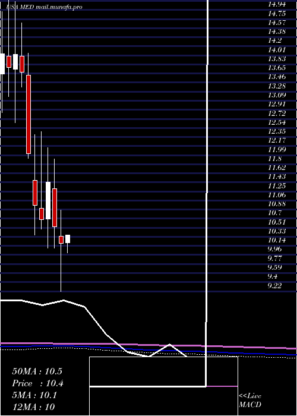Image resolution: width=297 pixels, height=416 pixels.
Task: Click the 13.65 price axis label
Action: coord(277,68)
